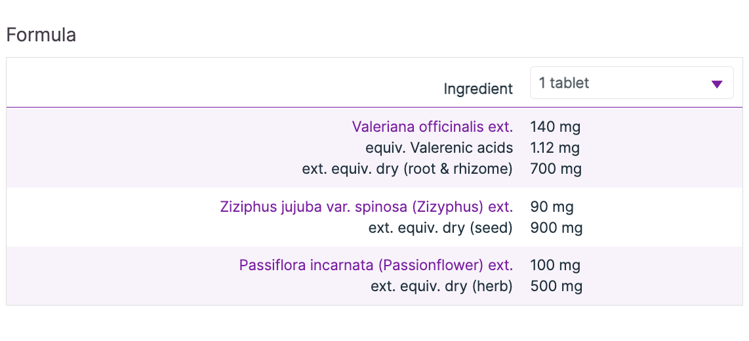
Task: Click the 700 mg root & rhizome value
Action: coord(556,169)
